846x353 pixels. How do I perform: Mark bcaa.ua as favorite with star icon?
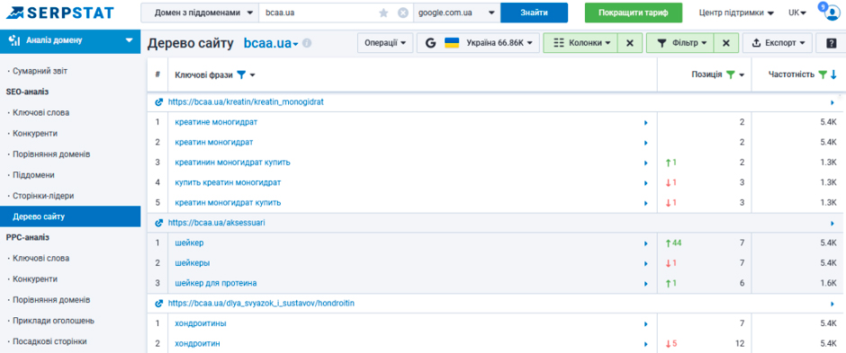383,13
